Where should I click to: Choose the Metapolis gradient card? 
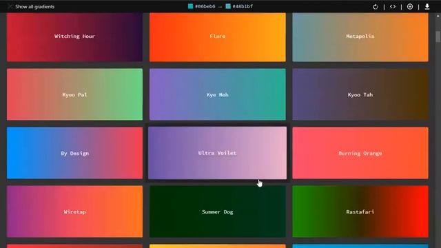(360, 37)
